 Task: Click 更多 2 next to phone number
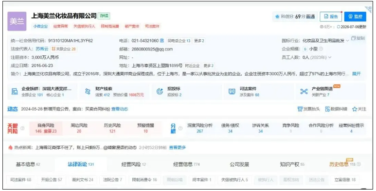(x=199, y=41)
